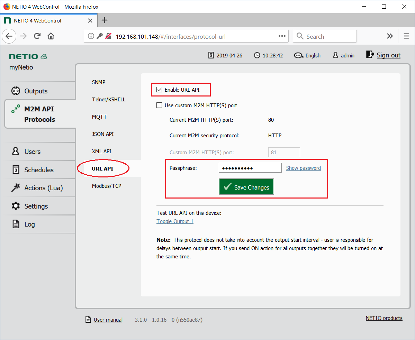Open the Users menu label

33,151
